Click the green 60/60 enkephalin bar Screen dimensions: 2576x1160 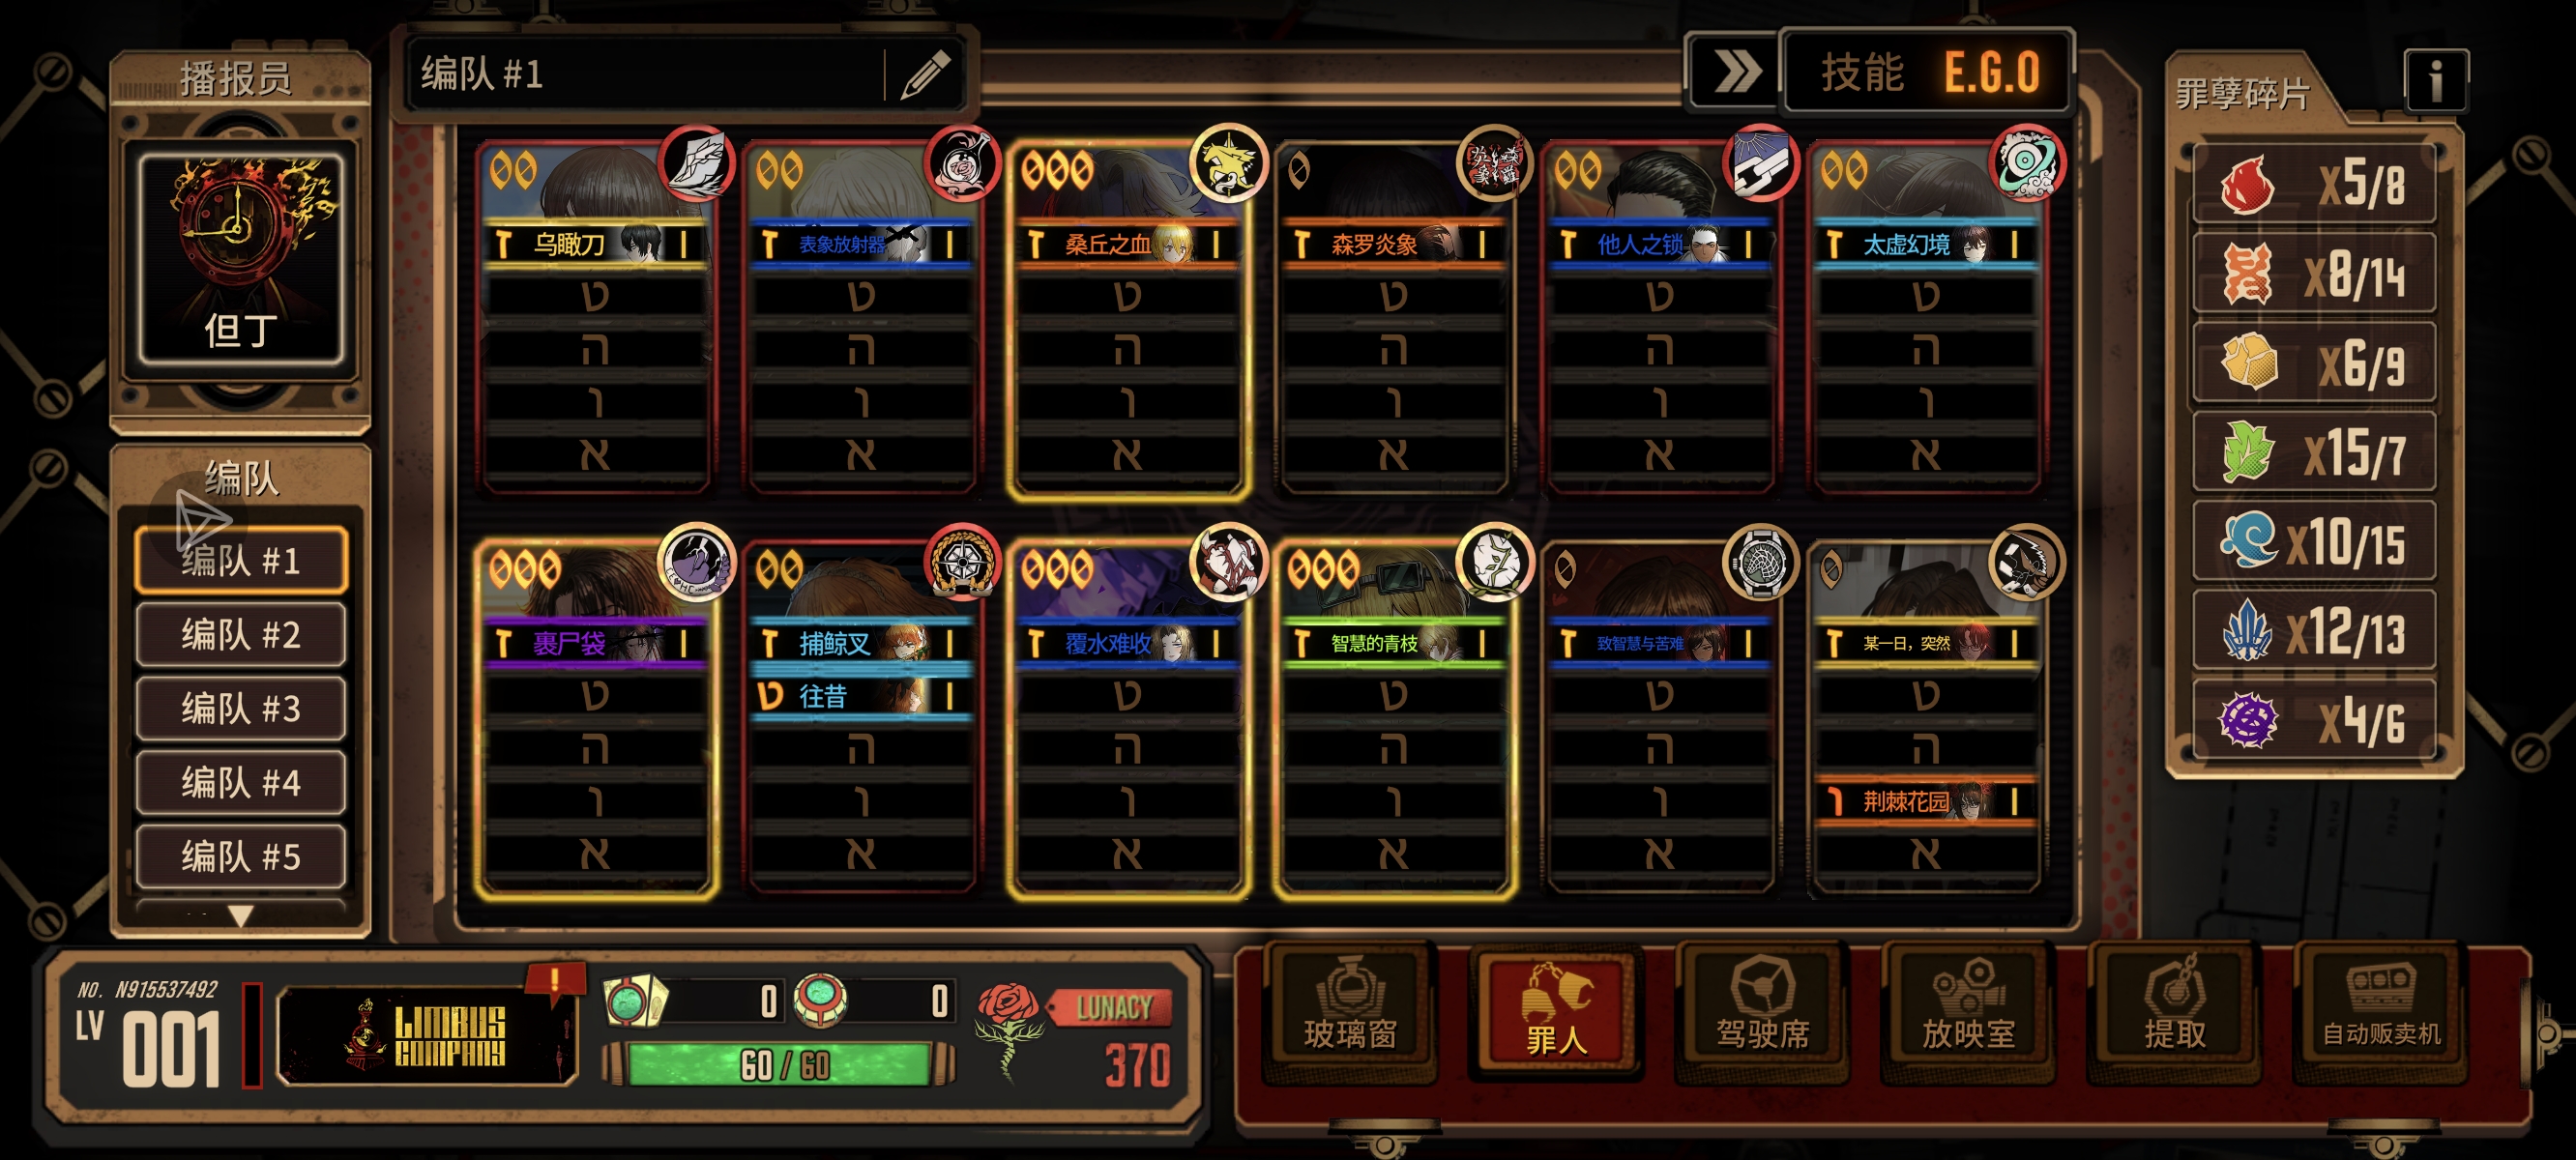tap(783, 1064)
